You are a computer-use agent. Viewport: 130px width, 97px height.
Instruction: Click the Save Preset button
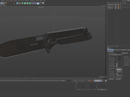[118, 79]
